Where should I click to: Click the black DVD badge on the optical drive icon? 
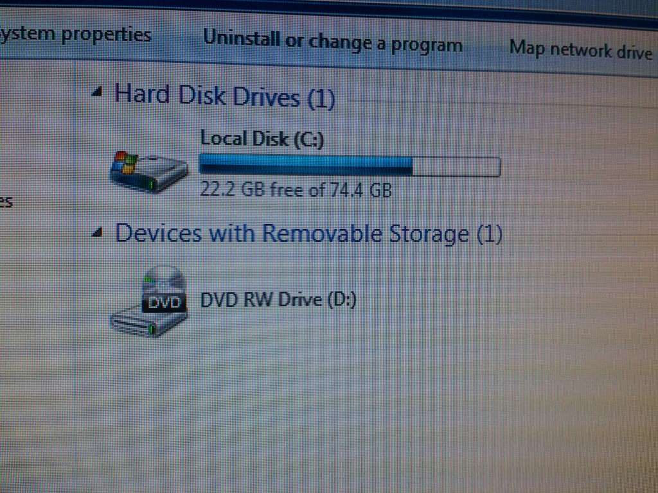point(164,302)
